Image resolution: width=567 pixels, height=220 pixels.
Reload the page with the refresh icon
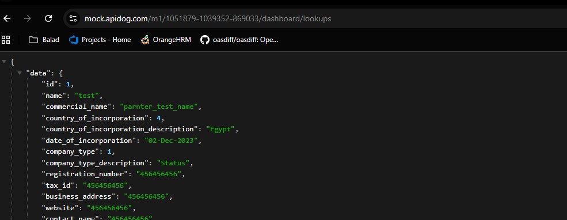[x=48, y=18]
